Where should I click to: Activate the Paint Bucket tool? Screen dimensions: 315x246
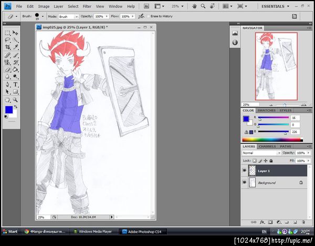pyautogui.click(x=15, y=69)
